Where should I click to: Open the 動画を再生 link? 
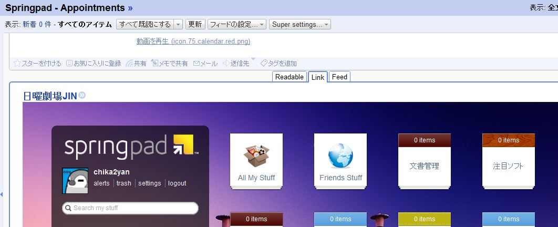(193, 42)
